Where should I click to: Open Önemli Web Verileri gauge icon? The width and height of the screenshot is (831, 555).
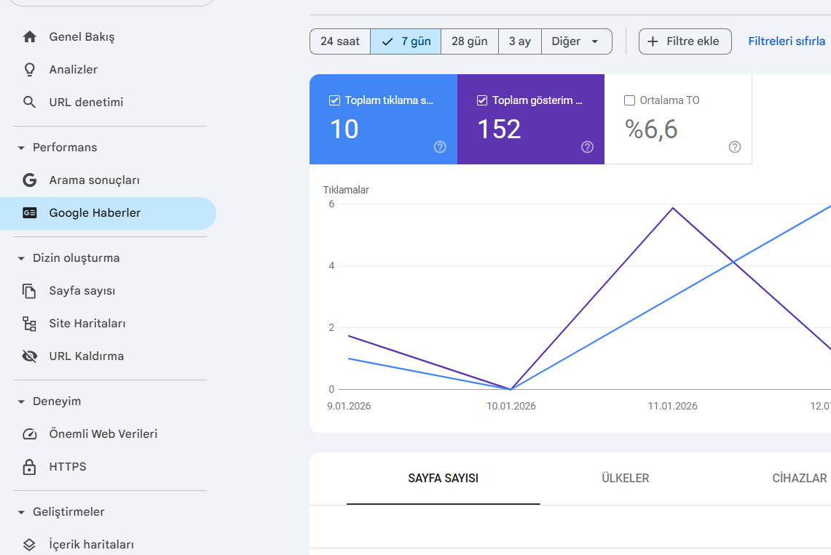pos(30,434)
